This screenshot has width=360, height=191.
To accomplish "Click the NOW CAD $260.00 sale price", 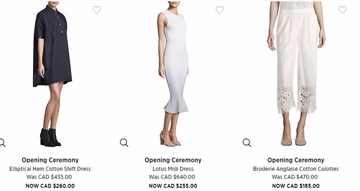I will 50,186.
